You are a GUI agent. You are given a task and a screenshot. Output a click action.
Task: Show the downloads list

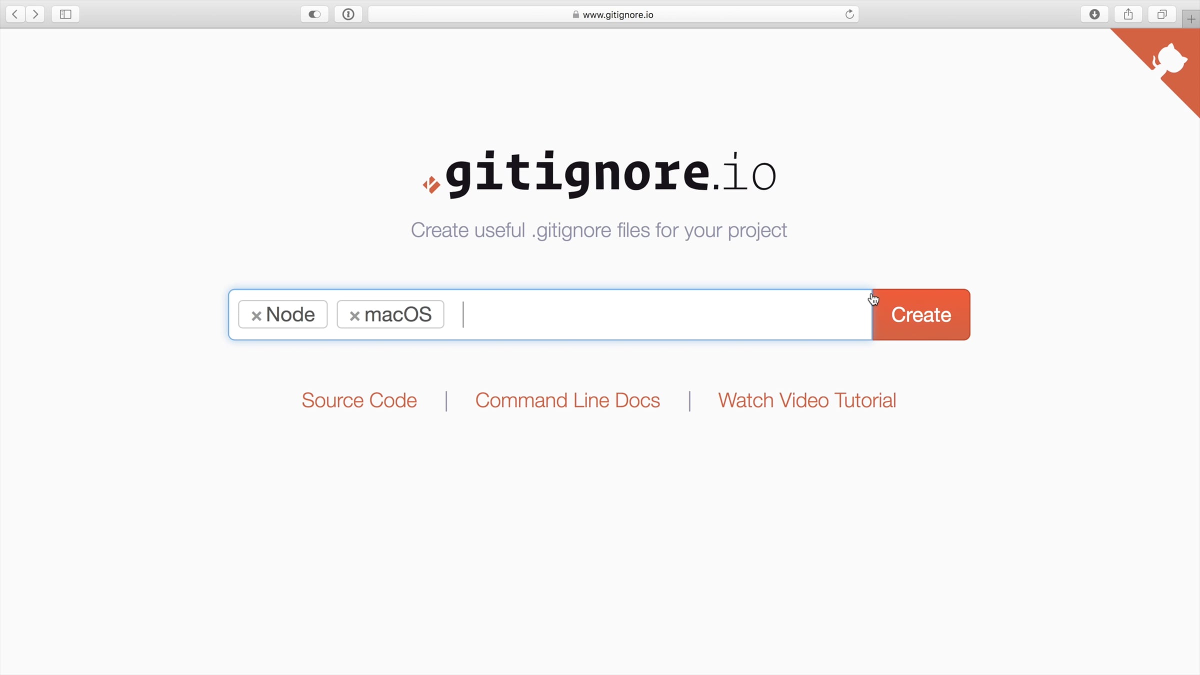(x=1094, y=14)
